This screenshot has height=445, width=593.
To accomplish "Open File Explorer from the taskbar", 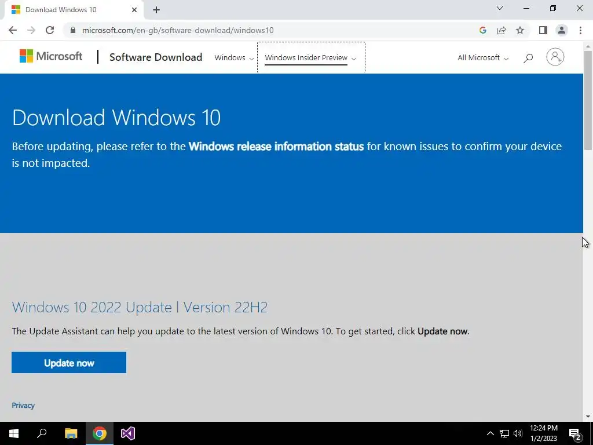I will click(71, 433).
